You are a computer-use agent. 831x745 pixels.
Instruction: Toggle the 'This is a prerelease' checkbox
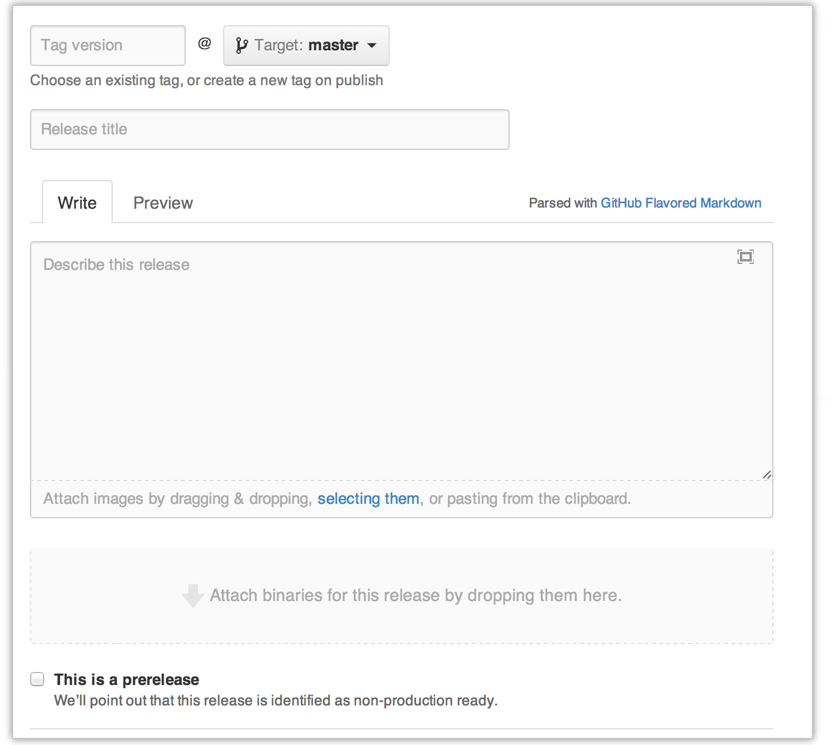[38, 679]
